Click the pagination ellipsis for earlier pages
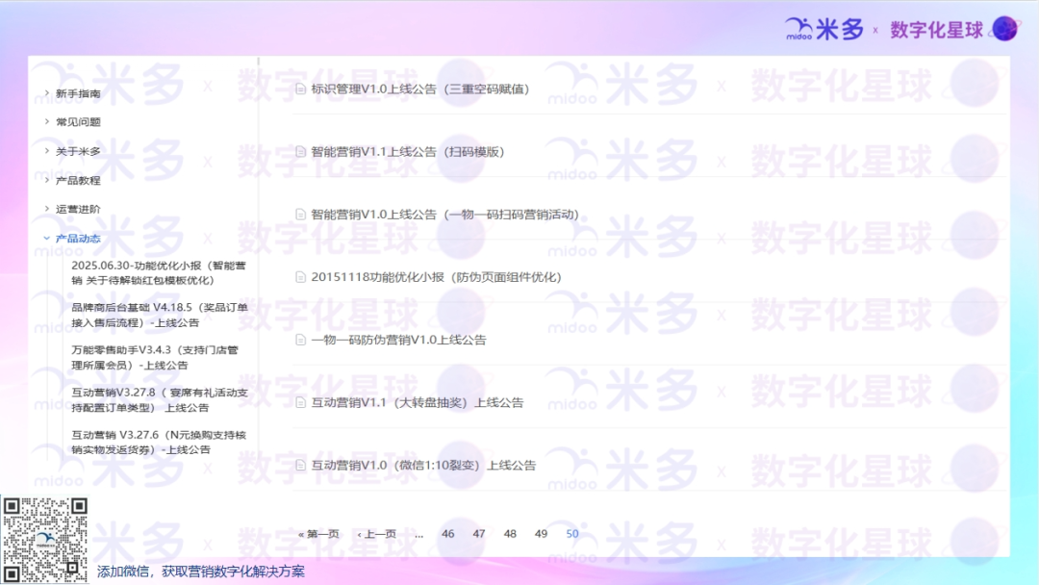Screen dimensions: 1039x585 click(x=418, y=534)
